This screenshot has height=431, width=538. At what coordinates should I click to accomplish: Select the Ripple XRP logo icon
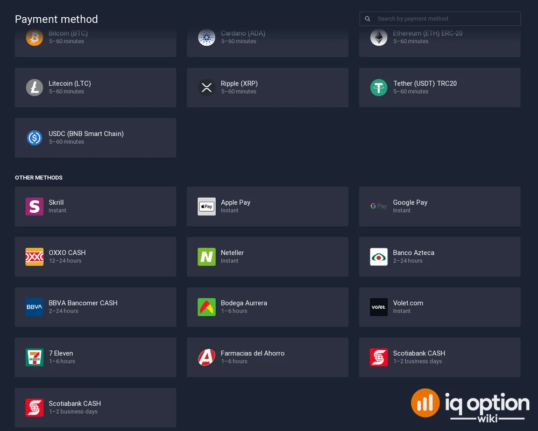pos(207,87)
